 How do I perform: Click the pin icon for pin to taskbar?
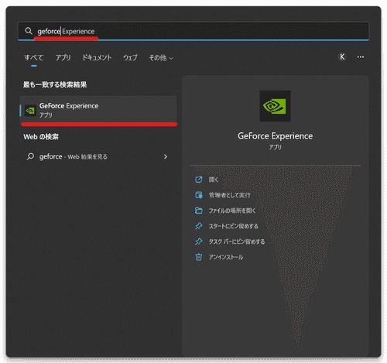click(199, 241)
